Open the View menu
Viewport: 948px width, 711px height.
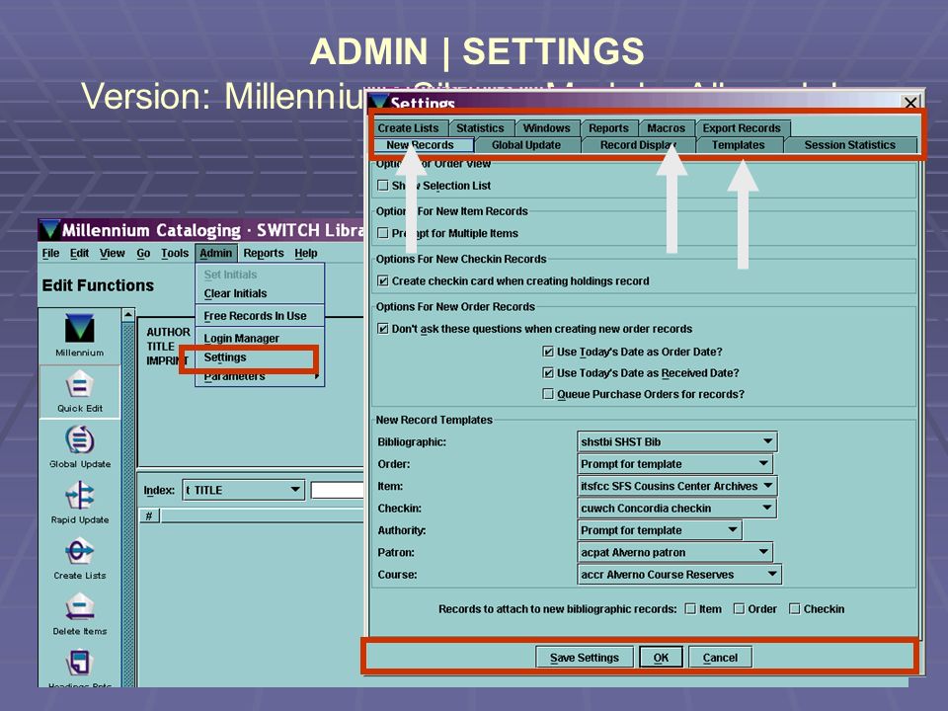(x=112, y=253)
